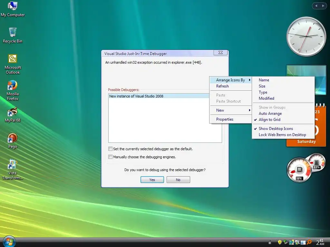Image resolution: width=330 pixels, height=247 pixels.
Task: Click the Windows Start orb
Action: point(9,242)
